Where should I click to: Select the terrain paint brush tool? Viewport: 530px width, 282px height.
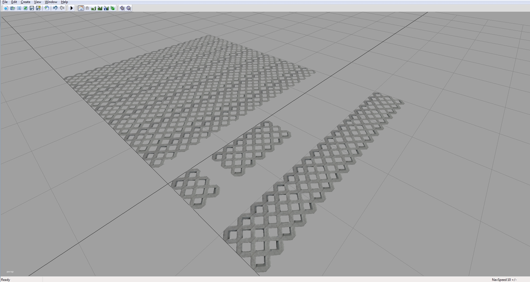click(x=100, y=8)
